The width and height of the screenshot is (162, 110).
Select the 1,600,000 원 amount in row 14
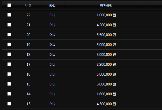106,94
